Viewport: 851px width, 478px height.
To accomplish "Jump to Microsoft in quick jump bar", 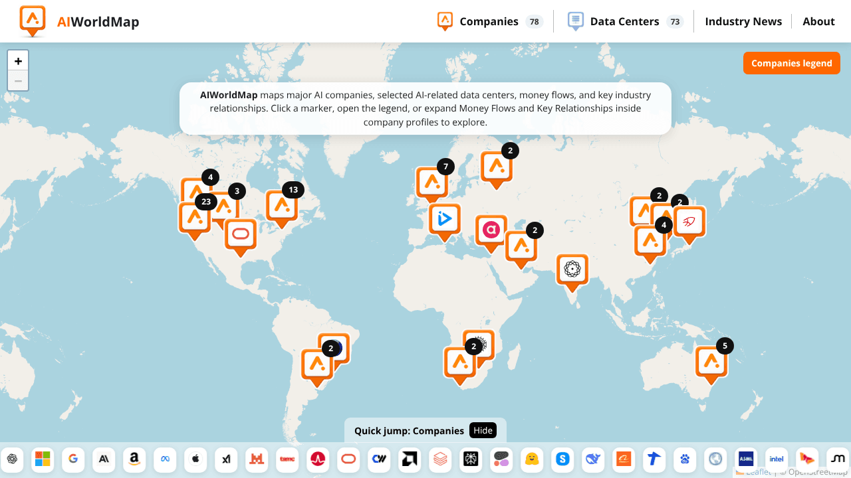I will (43, 459).
